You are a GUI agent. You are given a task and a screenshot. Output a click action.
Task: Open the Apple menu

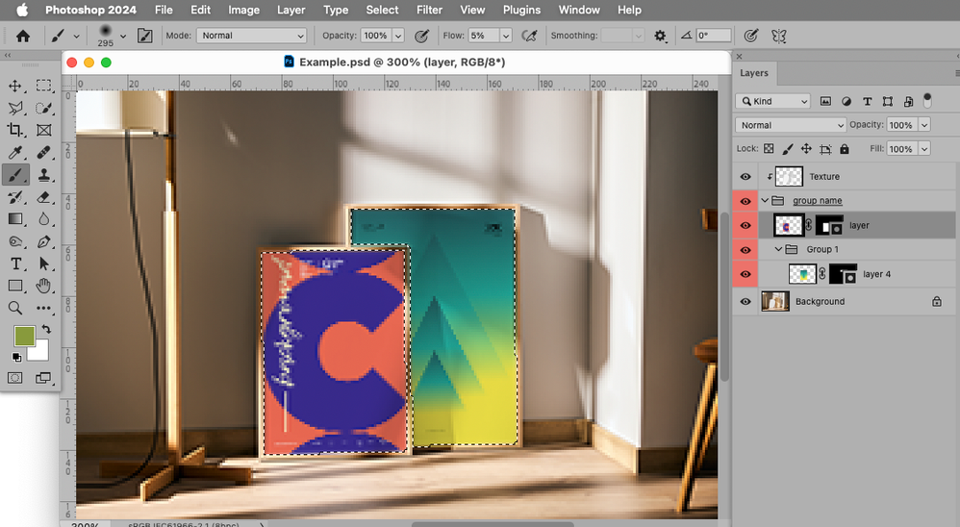(22, 10)
